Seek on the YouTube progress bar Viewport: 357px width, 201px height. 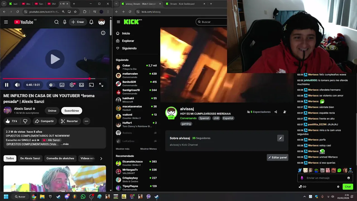[55, 79]
